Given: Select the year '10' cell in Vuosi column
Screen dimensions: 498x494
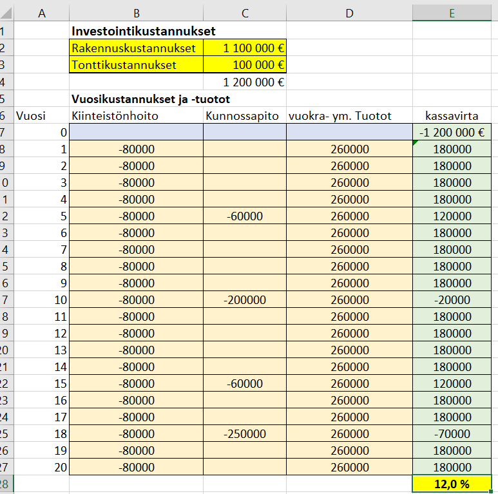Looking at the screenshot, I should tap(42, 299).
